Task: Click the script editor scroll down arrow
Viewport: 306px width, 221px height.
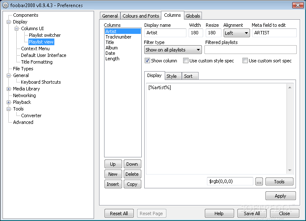Action: pyautogui.click(x=290, y=170)
